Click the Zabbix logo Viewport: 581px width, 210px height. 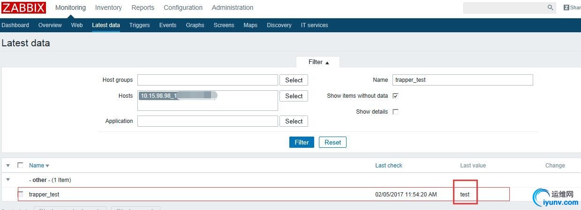[23, 8]
